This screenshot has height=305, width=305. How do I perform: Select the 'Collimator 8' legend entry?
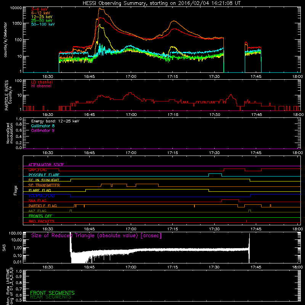(43, 126)
